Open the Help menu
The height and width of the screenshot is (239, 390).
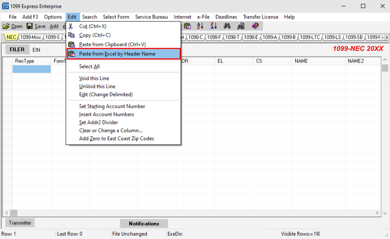click(x=289, y=17)
